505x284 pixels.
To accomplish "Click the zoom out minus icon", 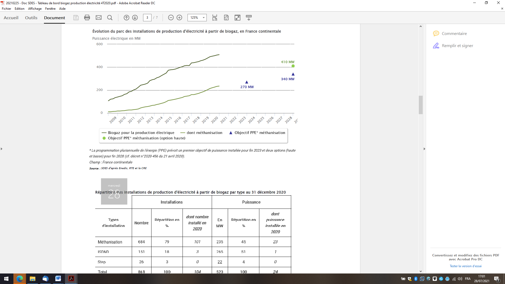I will [171, 18].
